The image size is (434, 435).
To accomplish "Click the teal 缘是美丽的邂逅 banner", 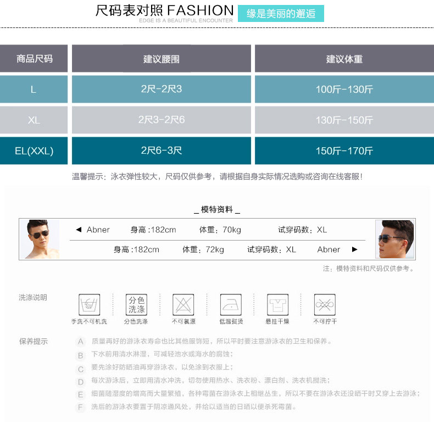I will 281,13.
